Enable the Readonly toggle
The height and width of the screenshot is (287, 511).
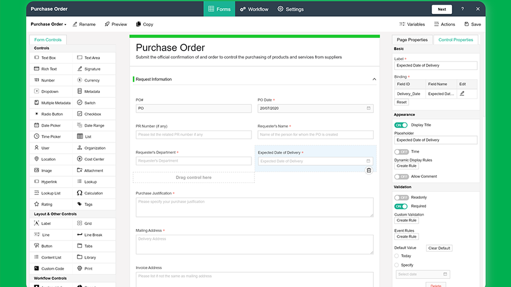[401, 197]
